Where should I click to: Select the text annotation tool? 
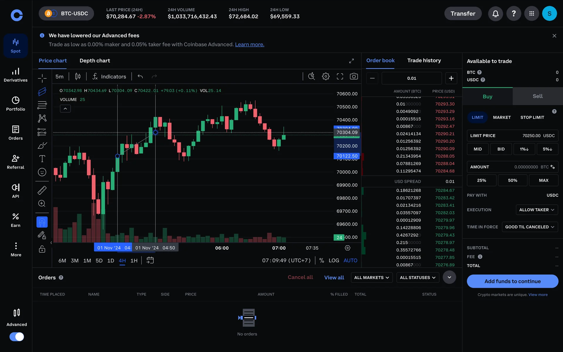(42, 159)
